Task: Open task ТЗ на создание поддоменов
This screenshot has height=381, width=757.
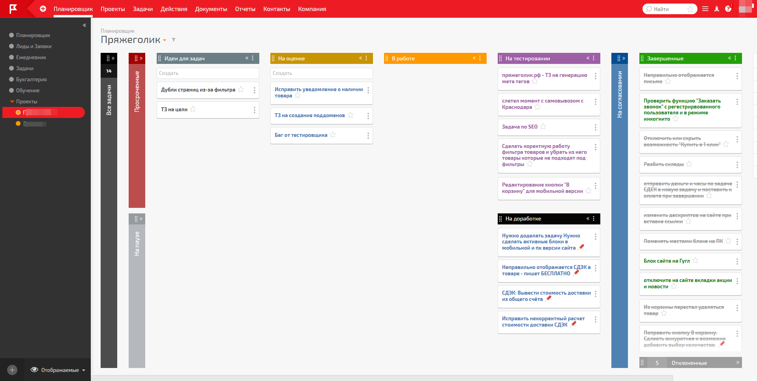Action: [x=309, y=115]
